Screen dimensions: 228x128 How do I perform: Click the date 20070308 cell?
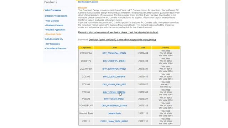click(x=143, y=92)
